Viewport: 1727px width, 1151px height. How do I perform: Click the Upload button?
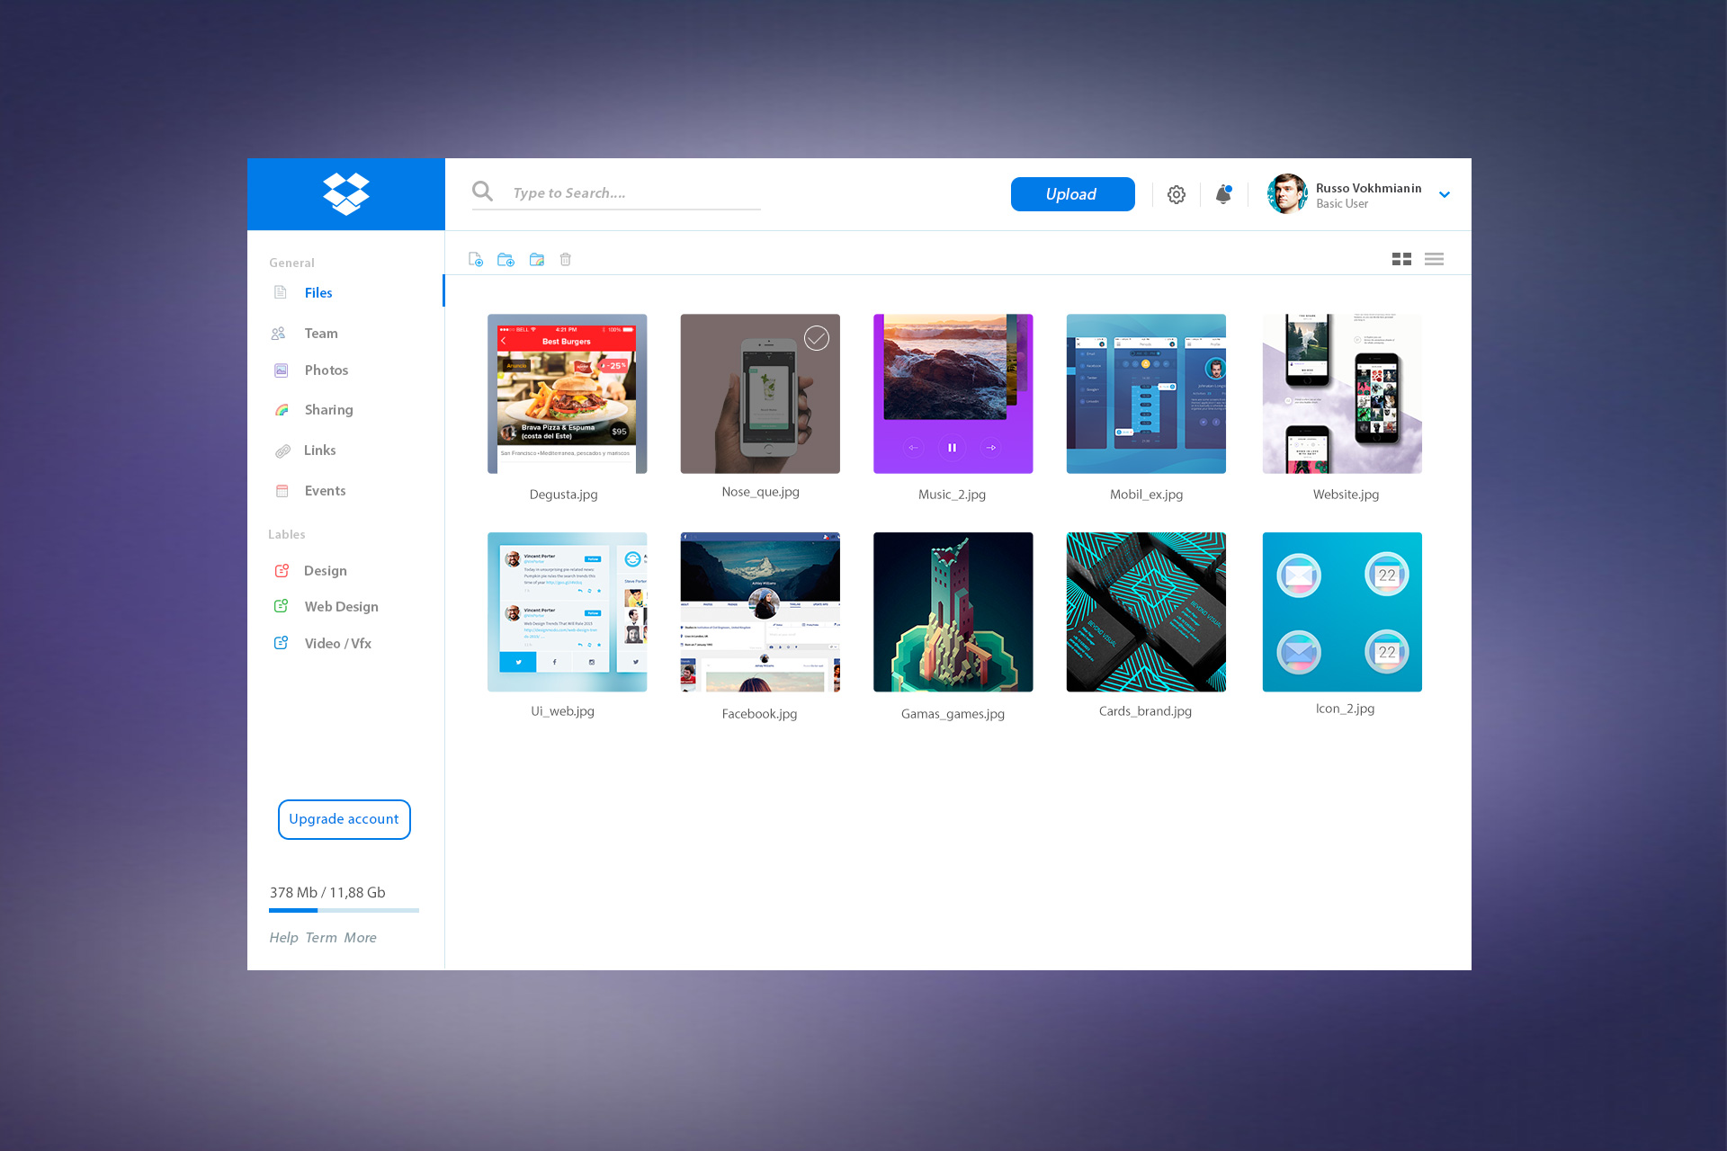pyautogui.click(x=1070, y=192)
